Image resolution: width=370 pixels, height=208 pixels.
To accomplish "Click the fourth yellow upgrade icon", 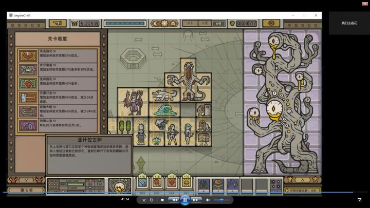I will pyautogui.click(x=186, y=183).
